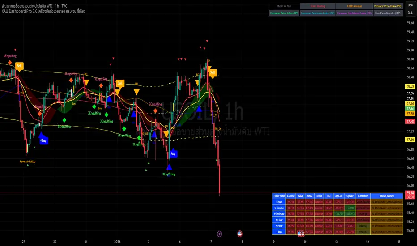Select the 15 minute row label
Screen dimensions: 417x246
pos(279,214)
